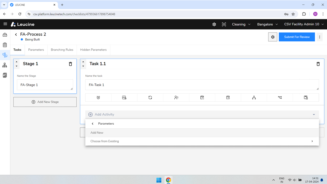The width and height of the screenshot is (327, 184).
Task: Select the highlighted process icon in sidebar
Action: (x=5, y=55)
